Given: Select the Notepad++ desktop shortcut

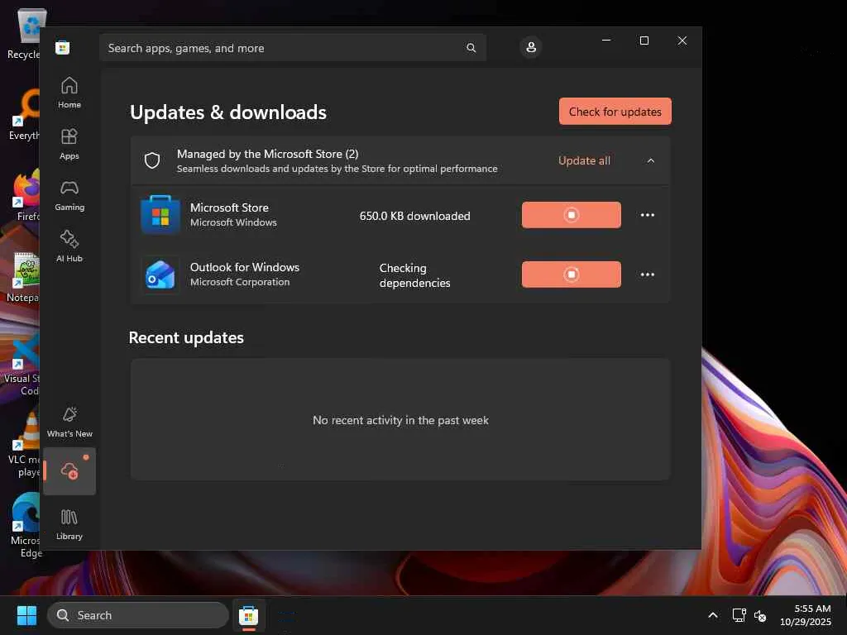Looking at the screenshot, I should 25,276.
